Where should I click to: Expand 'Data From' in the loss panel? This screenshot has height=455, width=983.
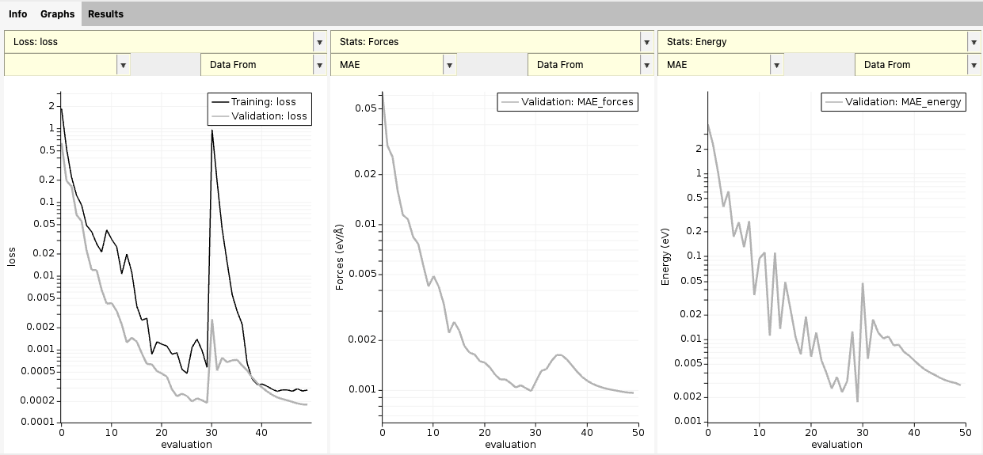pos(263,65)
